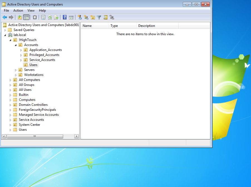
Task: Click the OU icon beside Servers
Action: coord(20,70)
